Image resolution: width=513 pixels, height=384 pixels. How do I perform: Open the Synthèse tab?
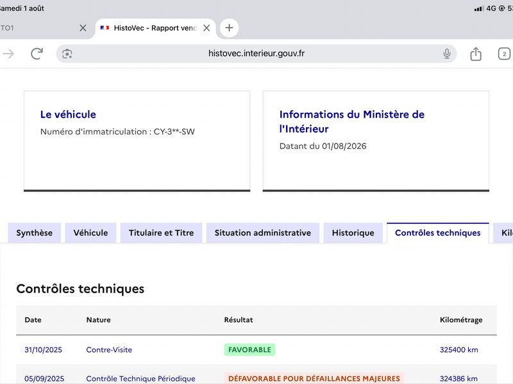(x=35, y=233)
